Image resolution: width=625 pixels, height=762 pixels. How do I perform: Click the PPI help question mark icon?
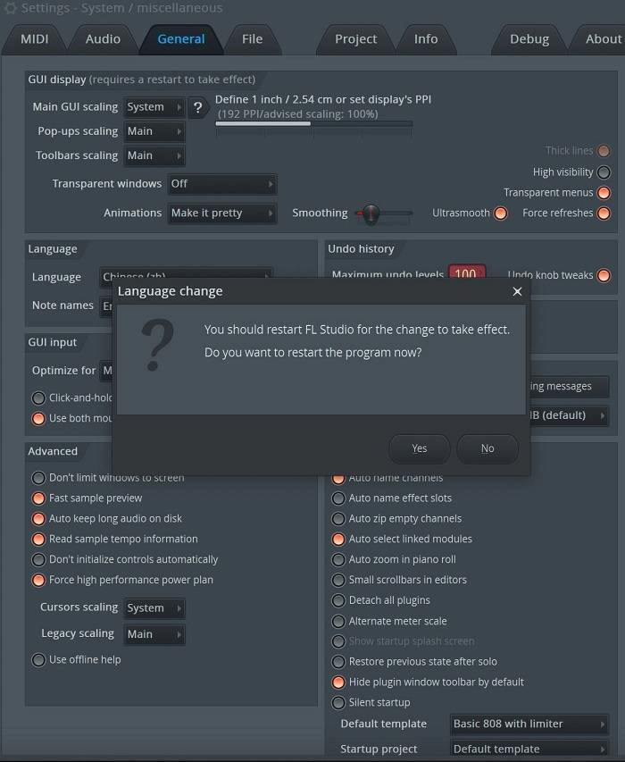coord(197,106)
